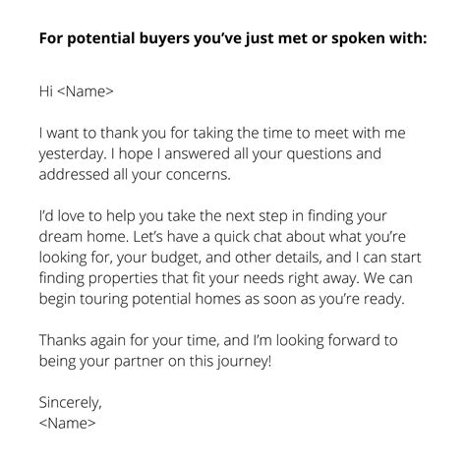Click the phrase 'dream home' in second paragraph
The width and height of the screenshot is (466, 466).
[83, 237]
